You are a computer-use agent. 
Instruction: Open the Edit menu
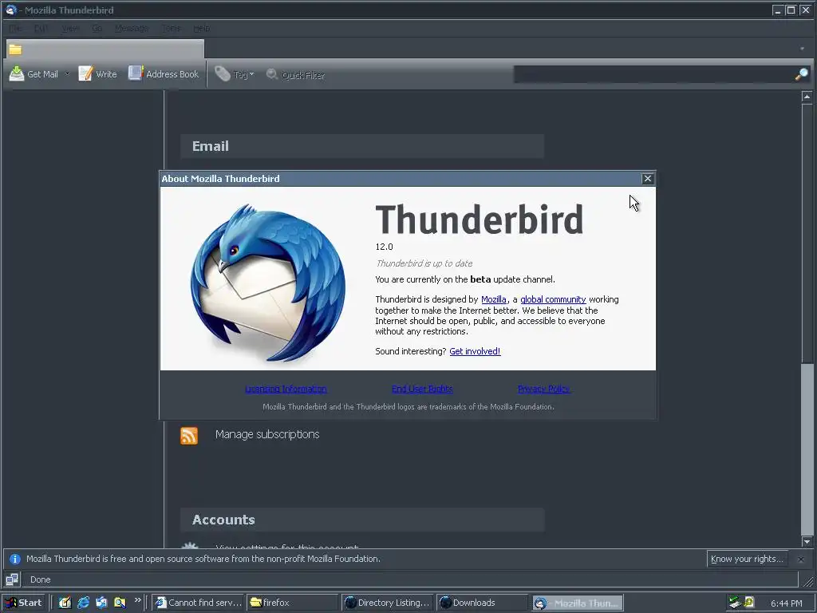coord(41,28)
